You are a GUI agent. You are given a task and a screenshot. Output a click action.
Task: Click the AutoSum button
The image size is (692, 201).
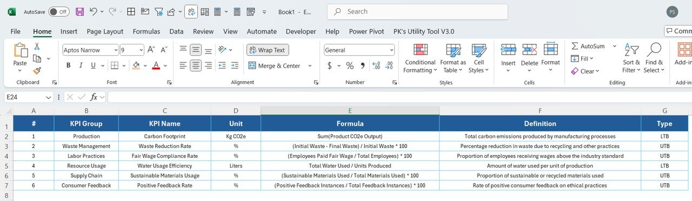588,46
